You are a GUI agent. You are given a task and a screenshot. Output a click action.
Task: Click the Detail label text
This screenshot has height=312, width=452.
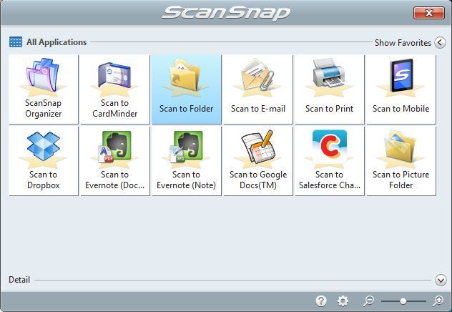19,280
